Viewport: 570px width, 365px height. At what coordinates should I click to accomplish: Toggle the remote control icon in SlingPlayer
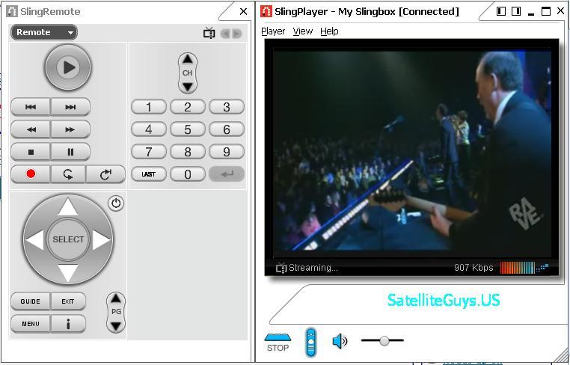pos(311,342)
